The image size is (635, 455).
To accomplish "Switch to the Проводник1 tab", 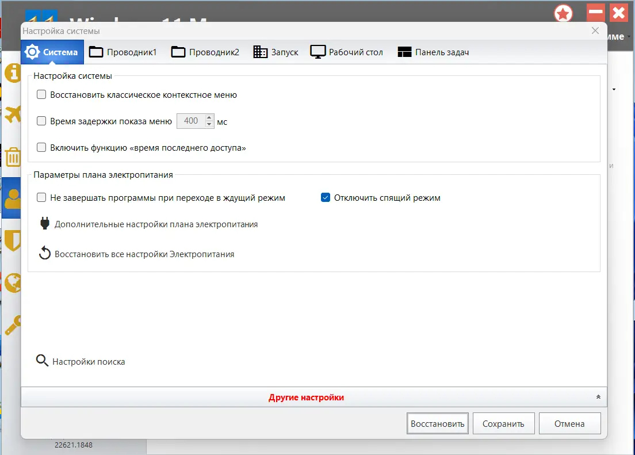I will (x=123, y=52).
